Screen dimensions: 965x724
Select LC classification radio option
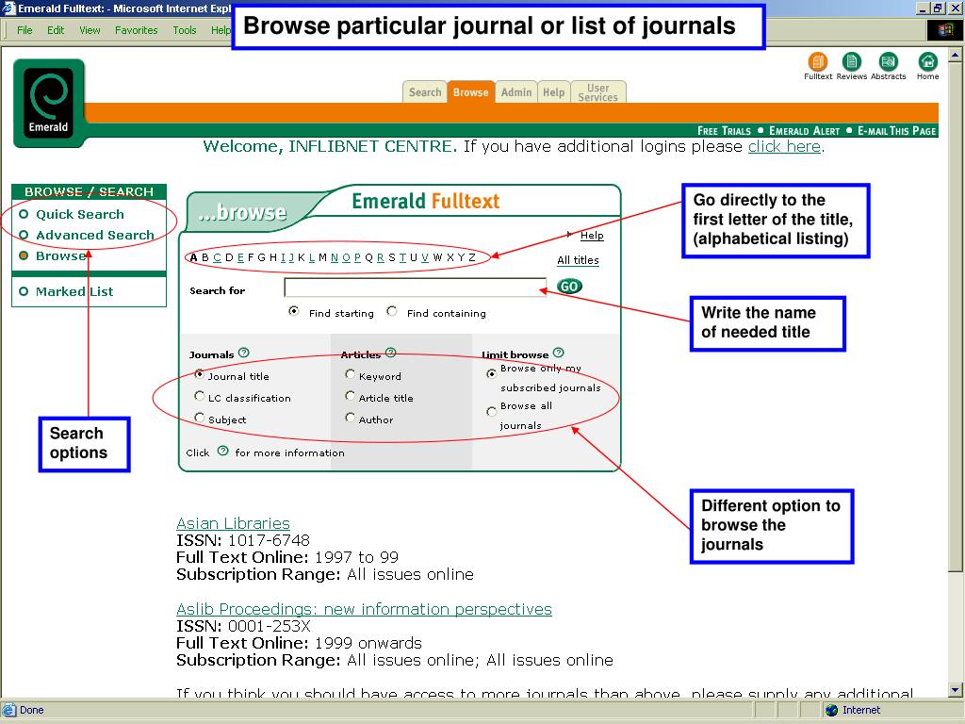pyautogui.click(x=199, y=396)
